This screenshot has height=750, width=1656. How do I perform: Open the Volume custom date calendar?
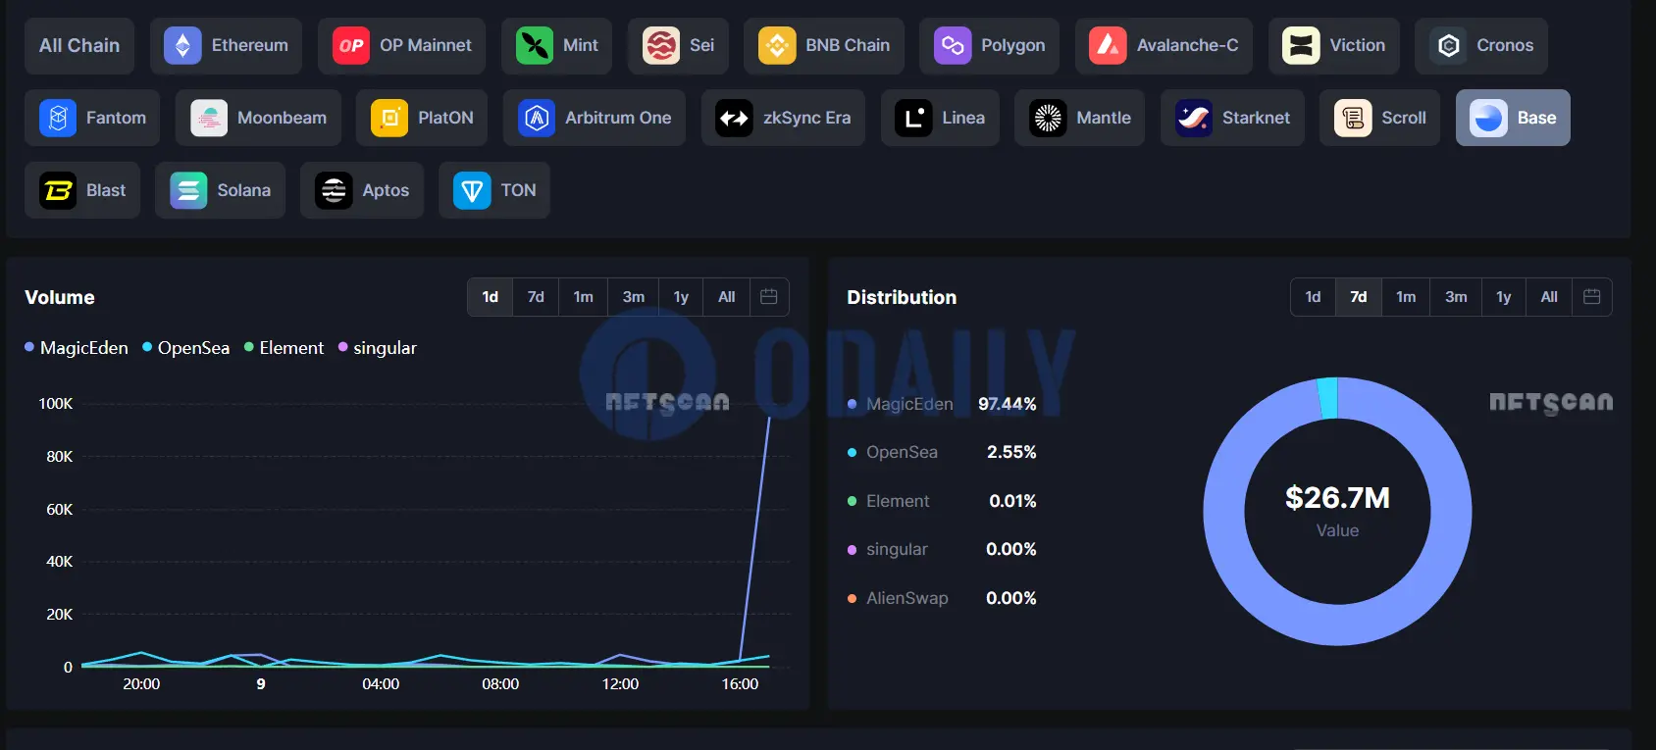click(769, 297)
